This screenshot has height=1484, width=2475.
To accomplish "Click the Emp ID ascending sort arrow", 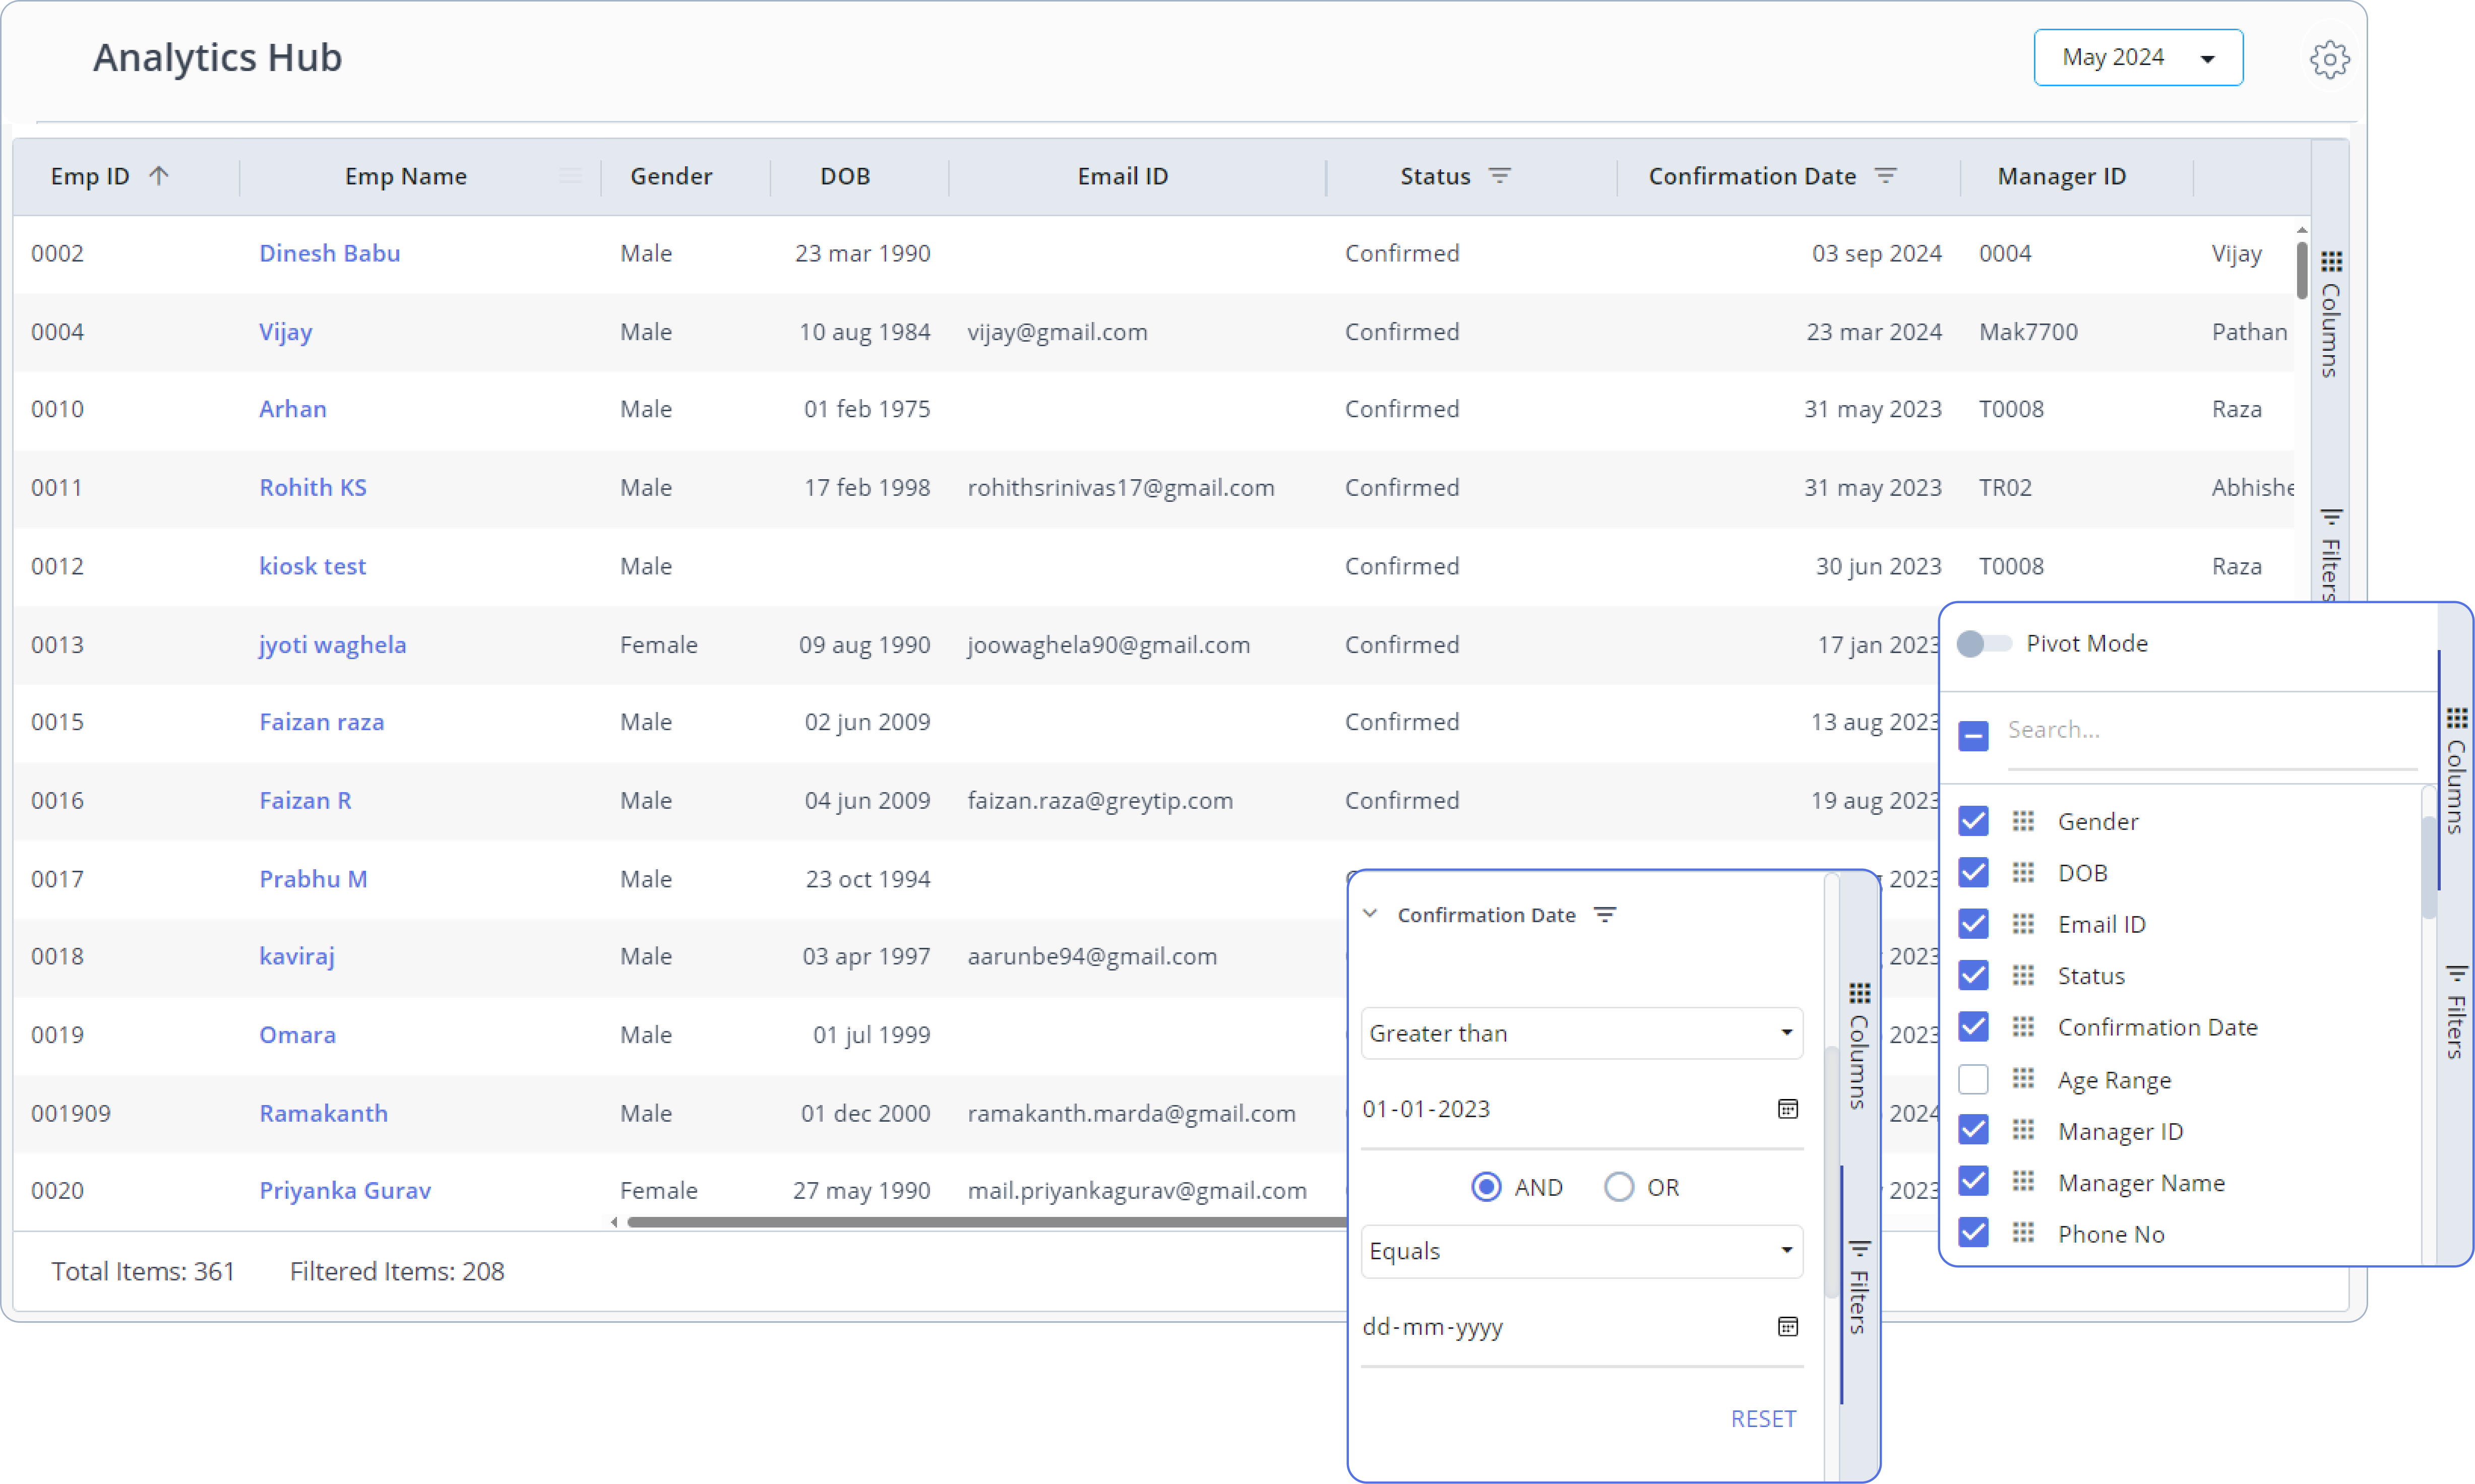I will (158, 176).
